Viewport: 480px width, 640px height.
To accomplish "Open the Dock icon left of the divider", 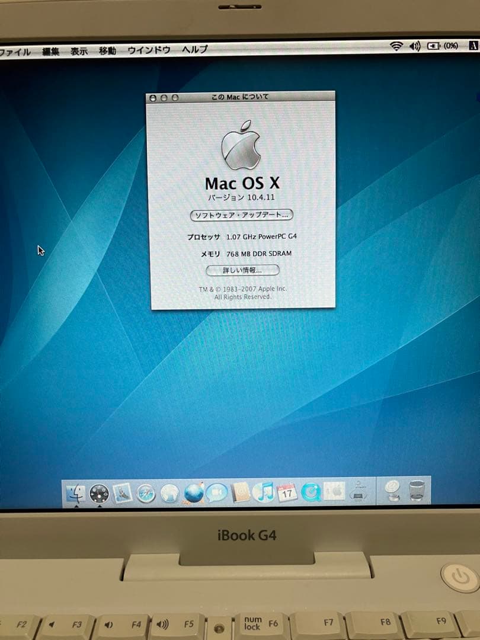I will tap(359, 491).
